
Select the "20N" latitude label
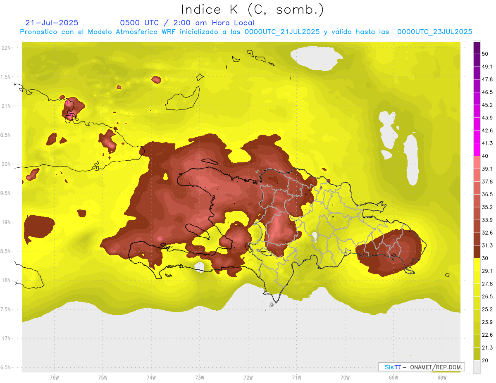coord(7,164)
